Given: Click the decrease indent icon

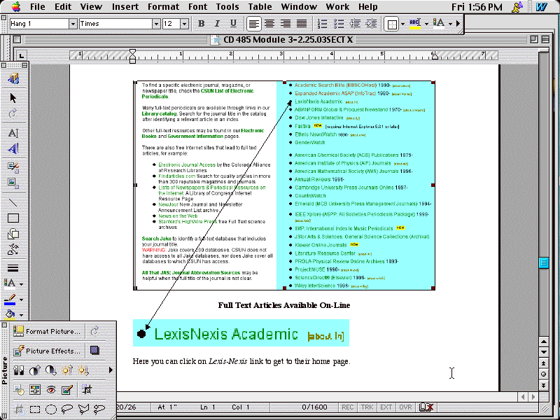Looking at the screenshot, I should click(x=355, y=24).
